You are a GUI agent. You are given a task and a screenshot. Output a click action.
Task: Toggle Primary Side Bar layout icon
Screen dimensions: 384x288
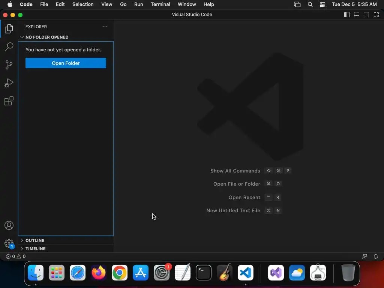pos(347,15)
